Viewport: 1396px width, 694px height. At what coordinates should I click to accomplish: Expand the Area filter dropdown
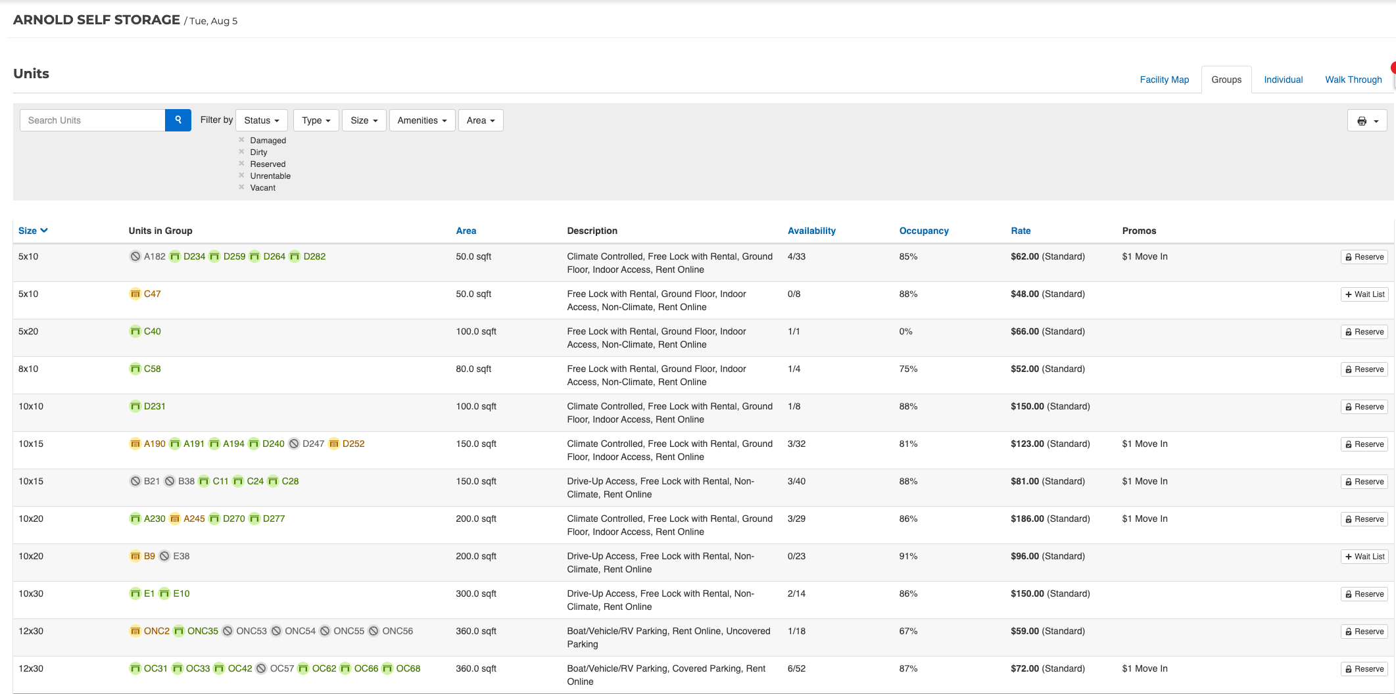[x=480, y=120]
